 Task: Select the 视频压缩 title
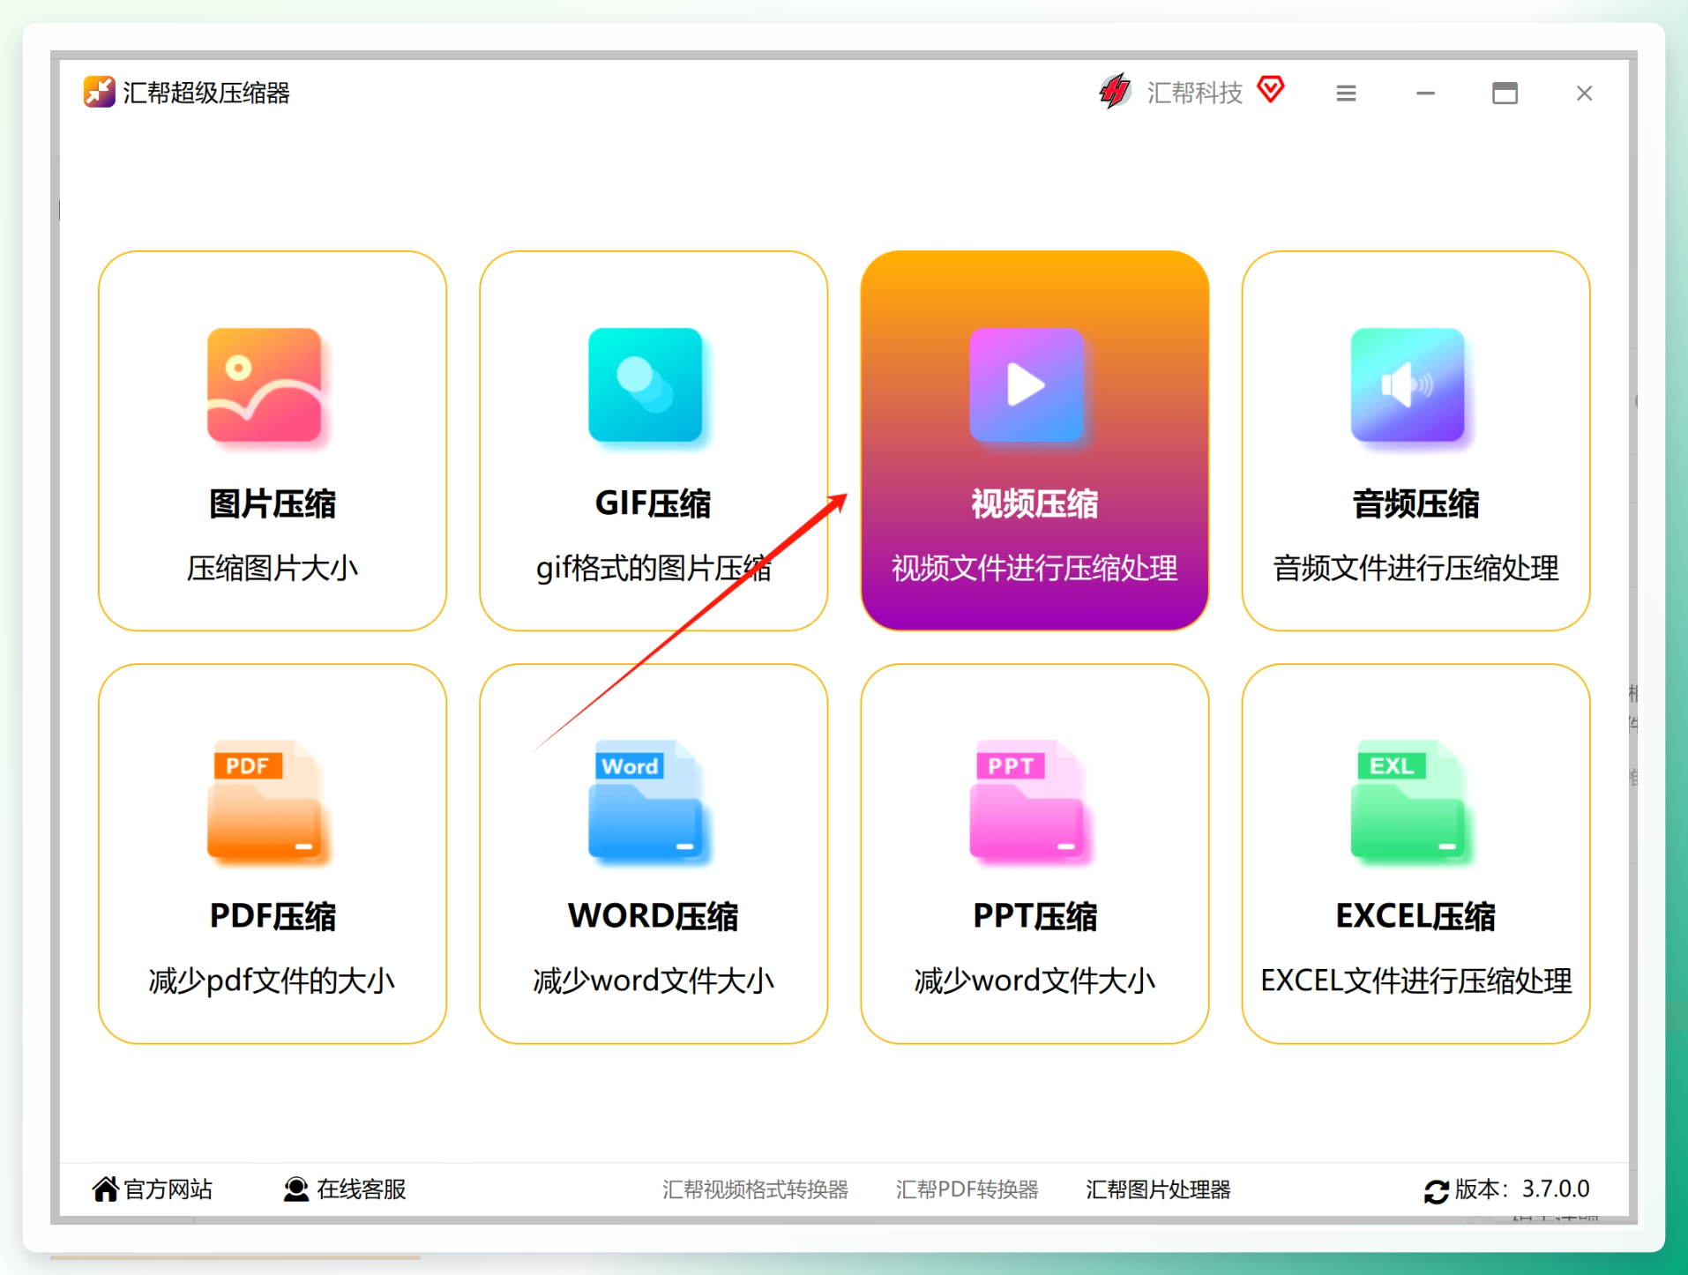click(1034, 503)
